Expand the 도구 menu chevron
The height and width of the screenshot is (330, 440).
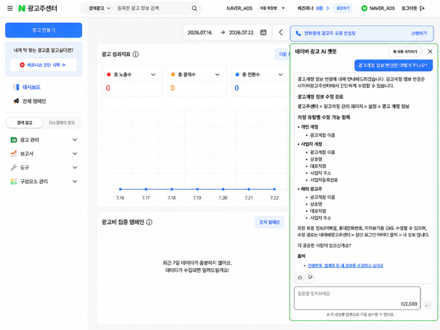(x=75, y=167)
